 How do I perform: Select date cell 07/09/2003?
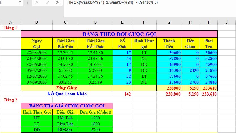(x=37, y=82)
